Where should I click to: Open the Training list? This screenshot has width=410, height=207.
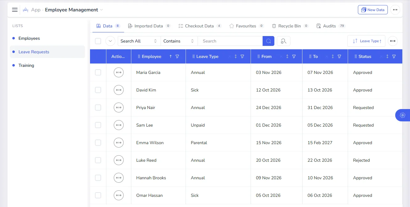47,65
